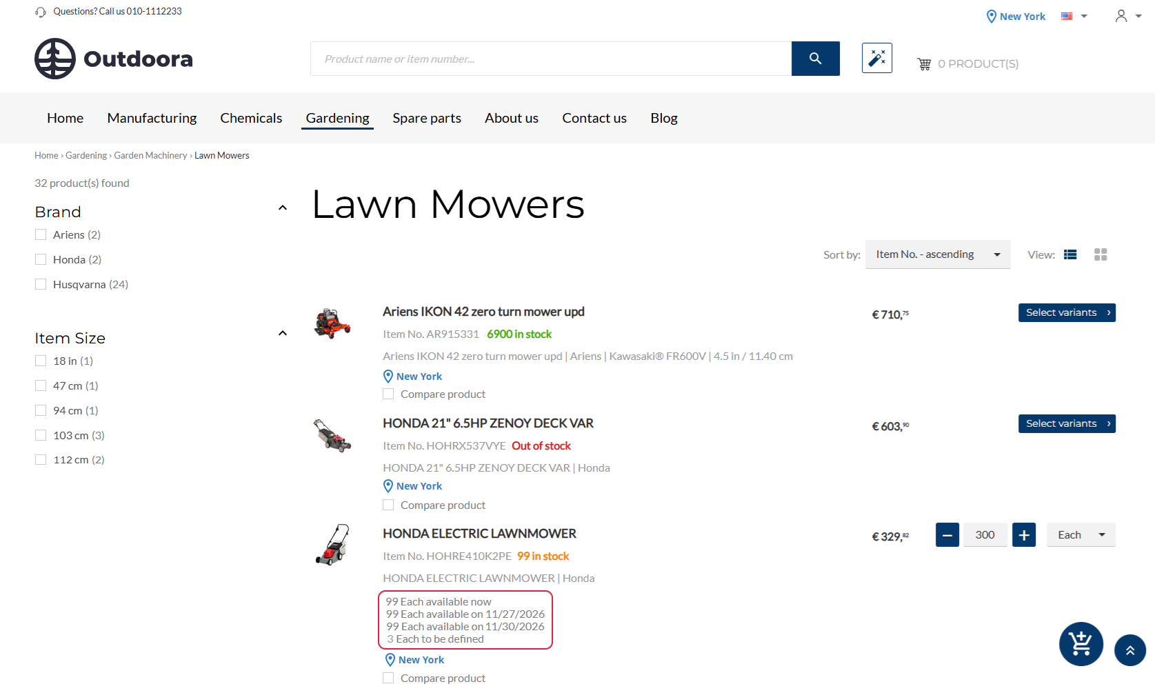Switch to grid view layout
This screenshot has width=1155, height=693.
click(1100, 254)
